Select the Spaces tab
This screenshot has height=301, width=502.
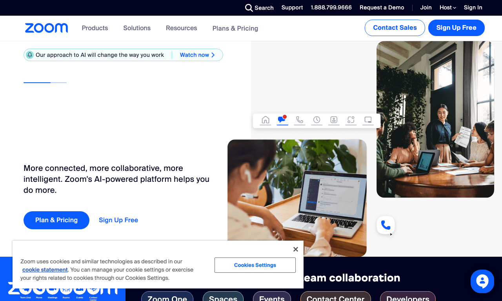pos(223,296)
